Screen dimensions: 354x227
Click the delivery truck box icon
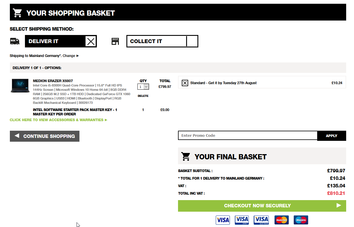(x=14, y=41)
